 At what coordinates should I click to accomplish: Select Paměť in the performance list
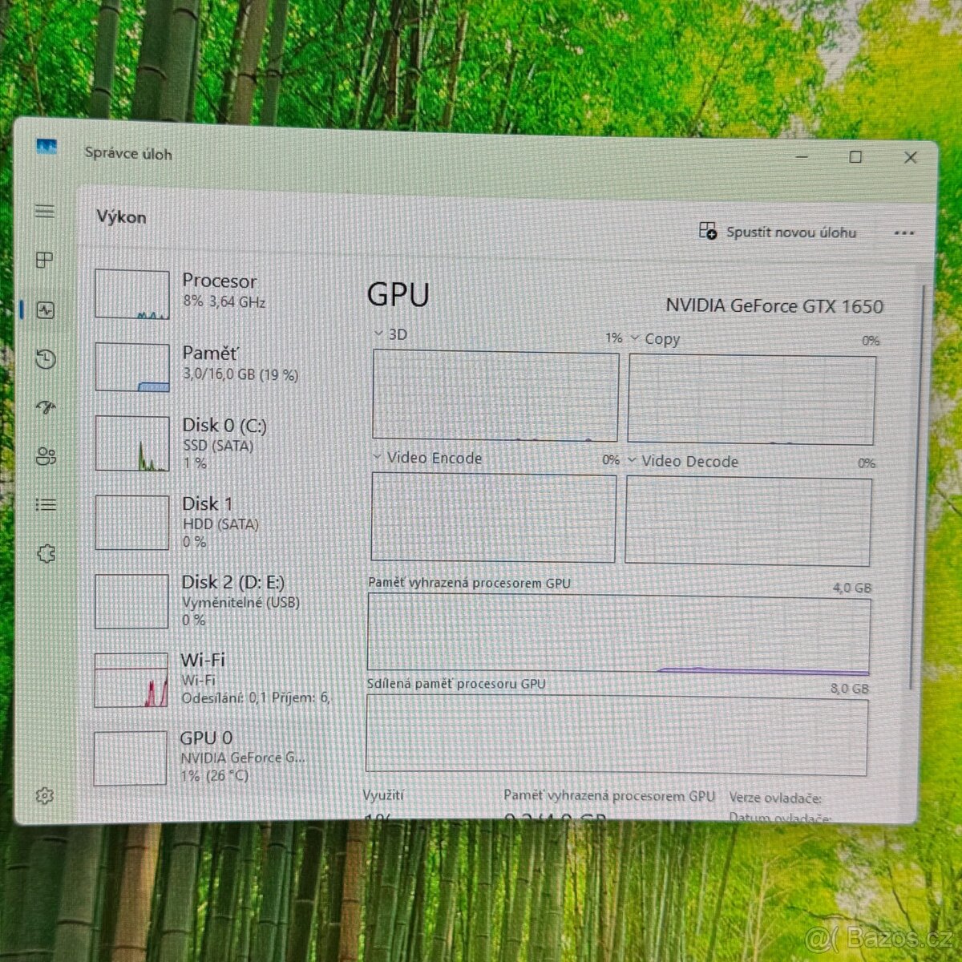click(213, 366)
